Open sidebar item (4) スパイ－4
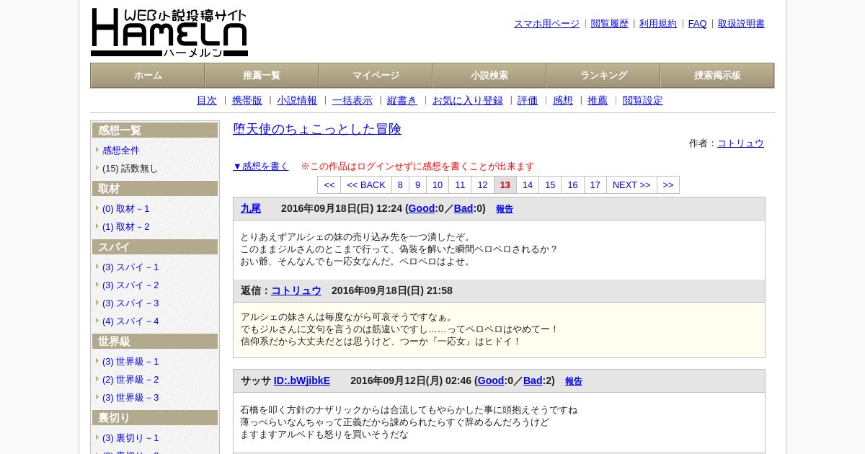865x454 pixels. (x=130, y=321)
